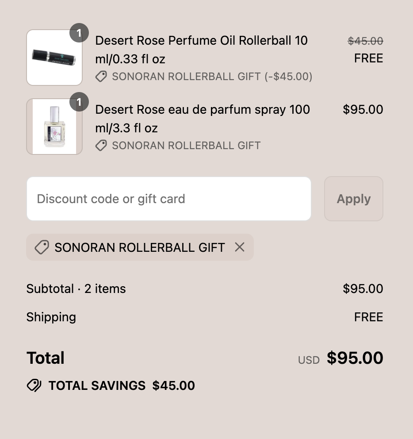Click the discount tag icon under the parfum spray
413x439 pixels.
point(101,146)
